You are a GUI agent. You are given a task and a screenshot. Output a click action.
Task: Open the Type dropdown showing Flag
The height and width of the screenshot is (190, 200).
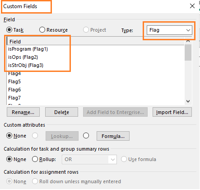(x=169, y=30)
